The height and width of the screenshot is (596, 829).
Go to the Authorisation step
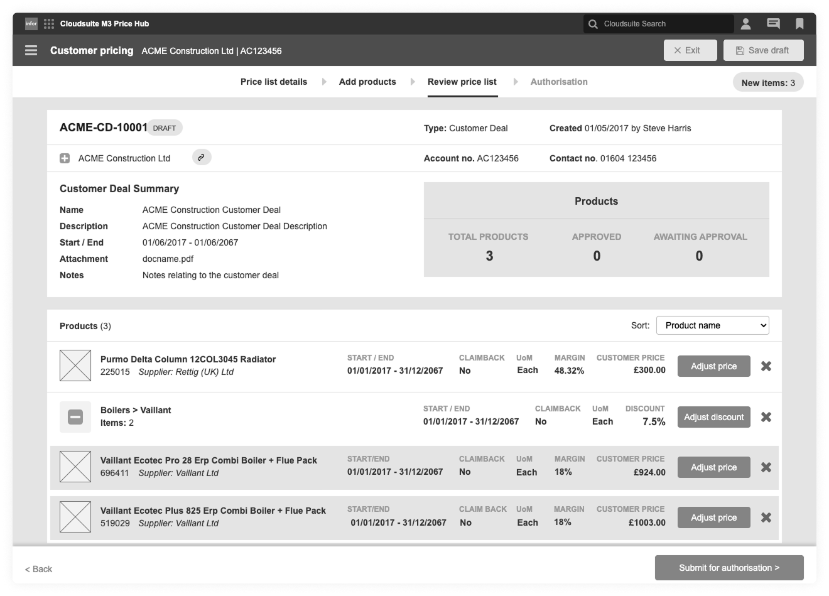tap(559, 82)
